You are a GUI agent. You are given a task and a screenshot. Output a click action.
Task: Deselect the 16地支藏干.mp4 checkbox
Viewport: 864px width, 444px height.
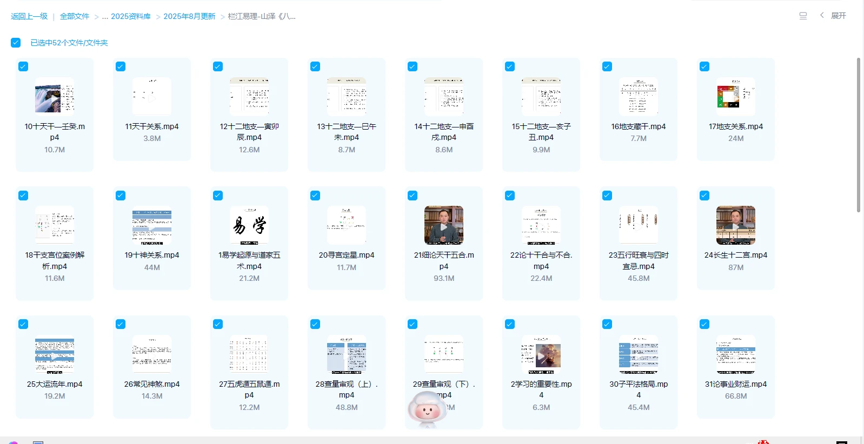(607, 66)
